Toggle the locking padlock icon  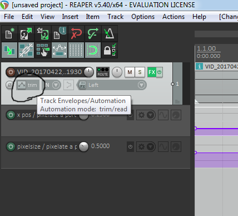tap(110, 50)
